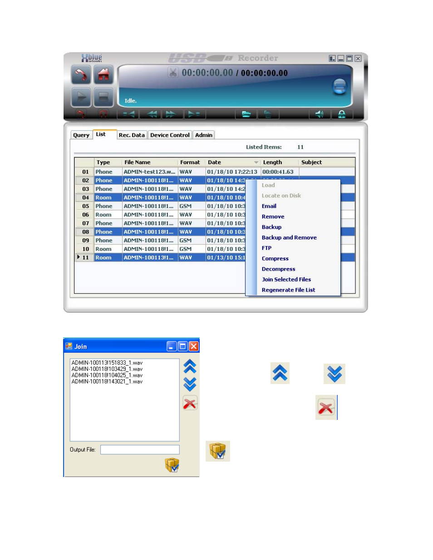Click the speaker volume icon
433x560 pixels.
[320, 114]
